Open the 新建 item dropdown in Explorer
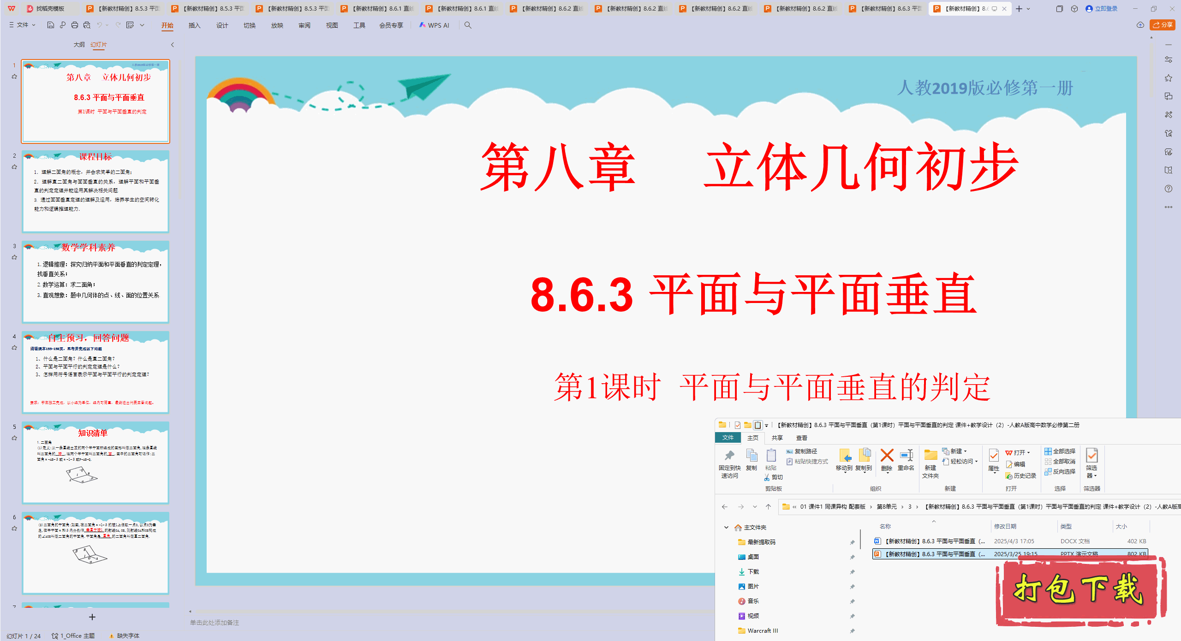This screenshot has height=641, width=1181. [x=965, y=451]
